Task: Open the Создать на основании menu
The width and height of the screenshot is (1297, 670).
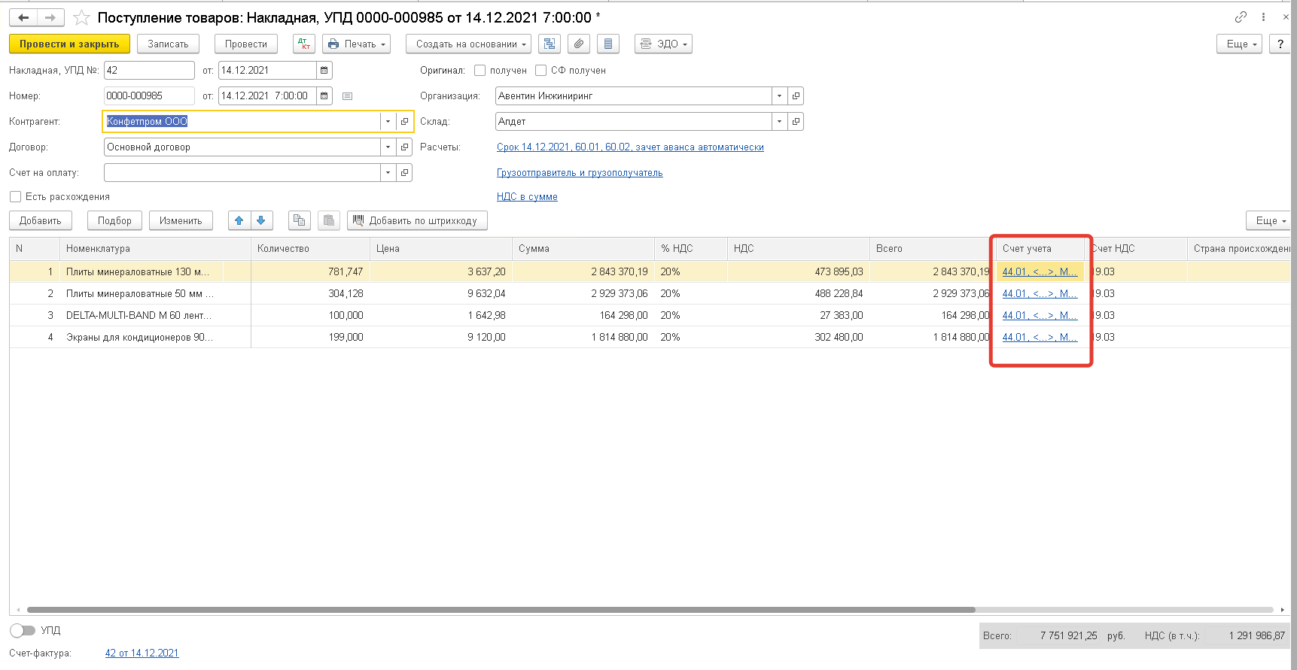Action: tap(468, 44)
